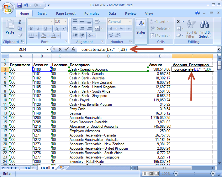This screenshot has height=177, width=222.
Task: Increase the cell indent
Action: pos(82,35)
